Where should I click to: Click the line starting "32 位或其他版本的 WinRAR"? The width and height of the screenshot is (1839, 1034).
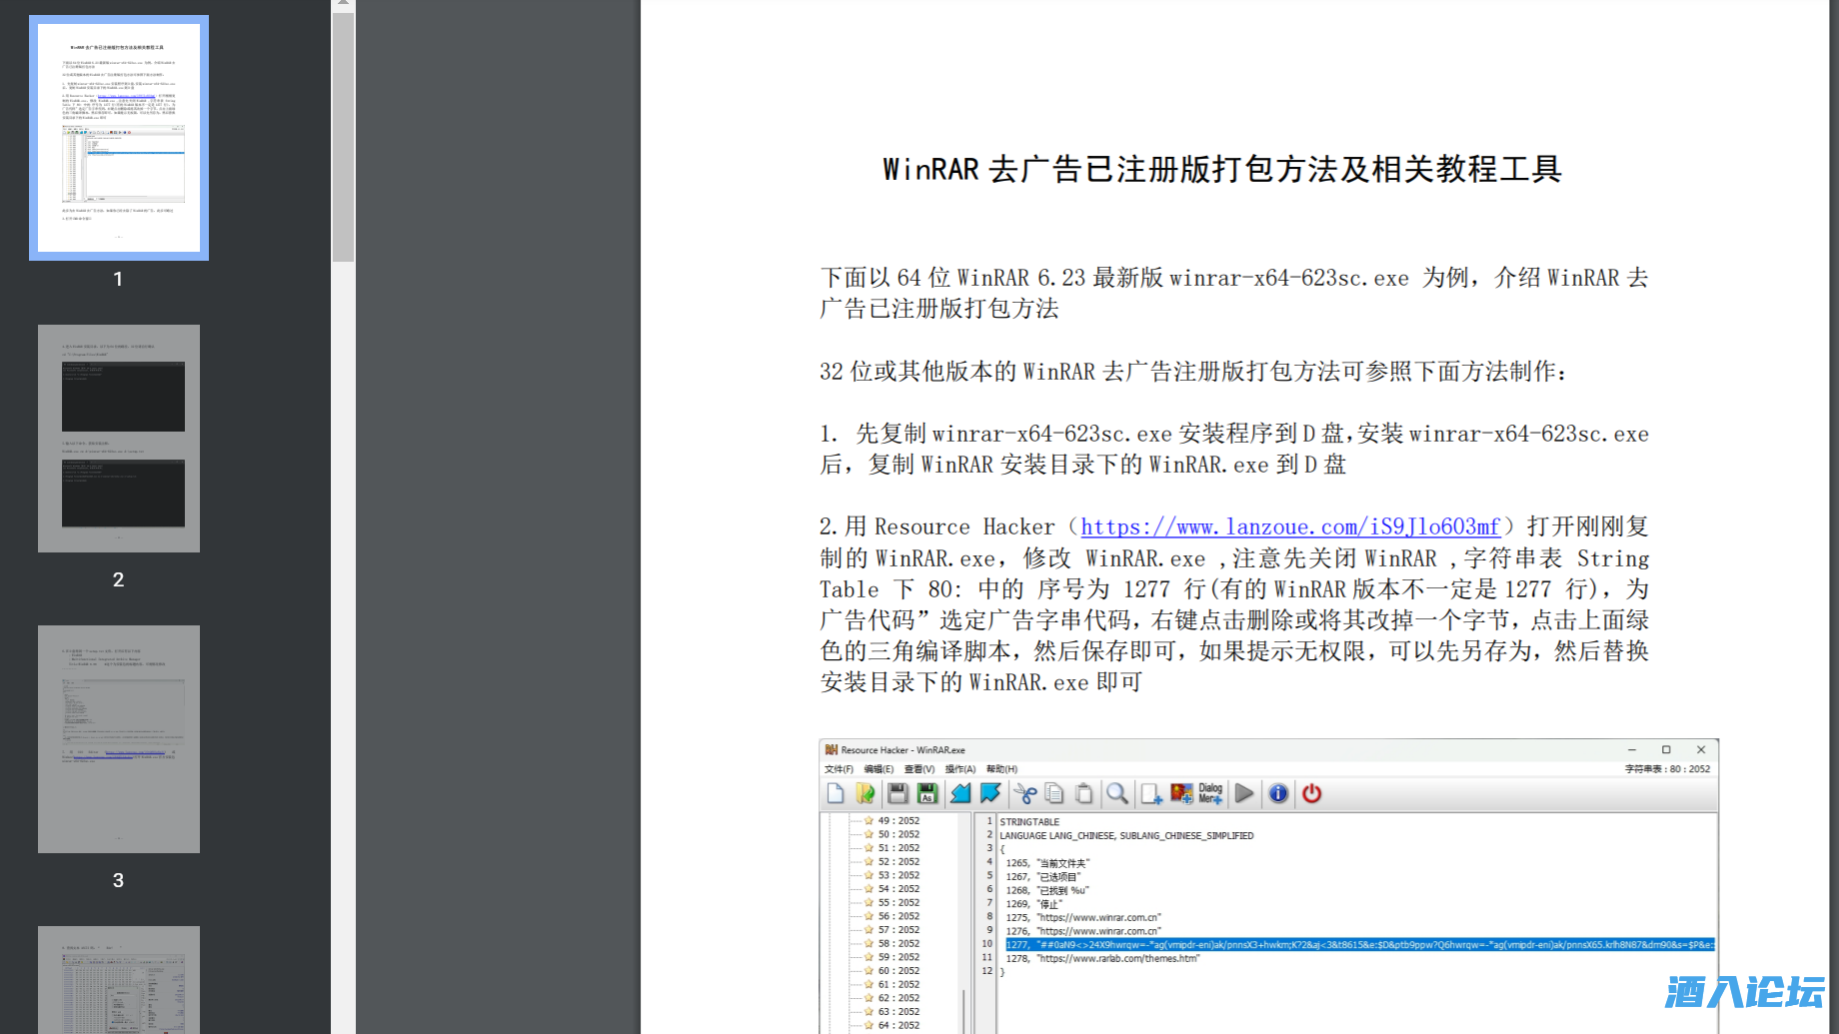pyautogui.click(x=1193, y=372)
